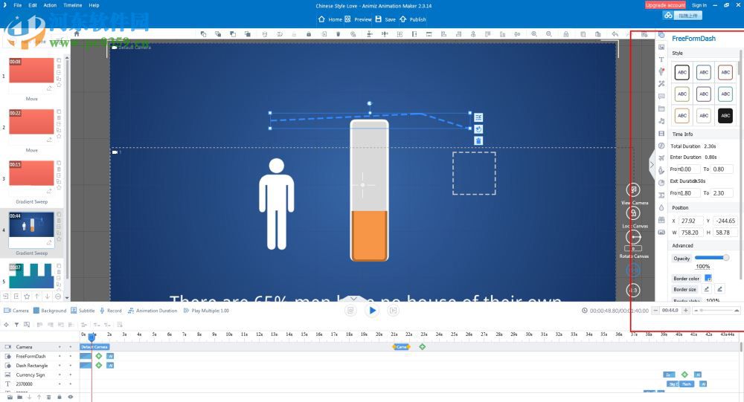This screenshot has width=744, height=402.
Task: Click the View Camera button on the canvas
Action: click(x=633, y=190)
